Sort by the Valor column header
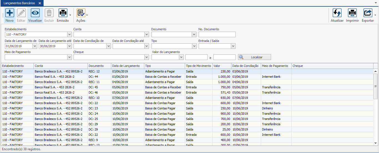The image size is (379, 153). 221,66
